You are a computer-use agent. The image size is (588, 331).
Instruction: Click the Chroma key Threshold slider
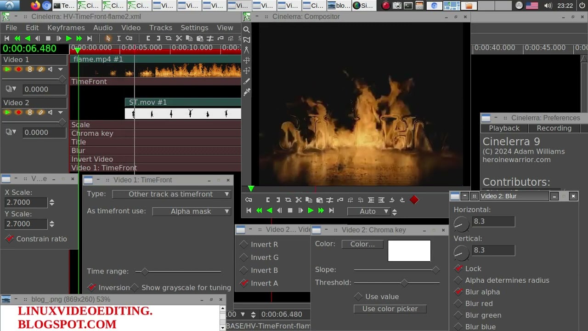tap(397, 283)
